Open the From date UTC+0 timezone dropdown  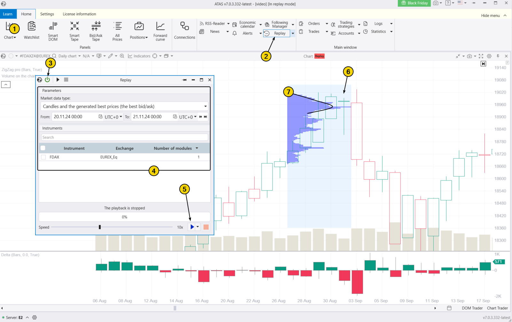114,117
